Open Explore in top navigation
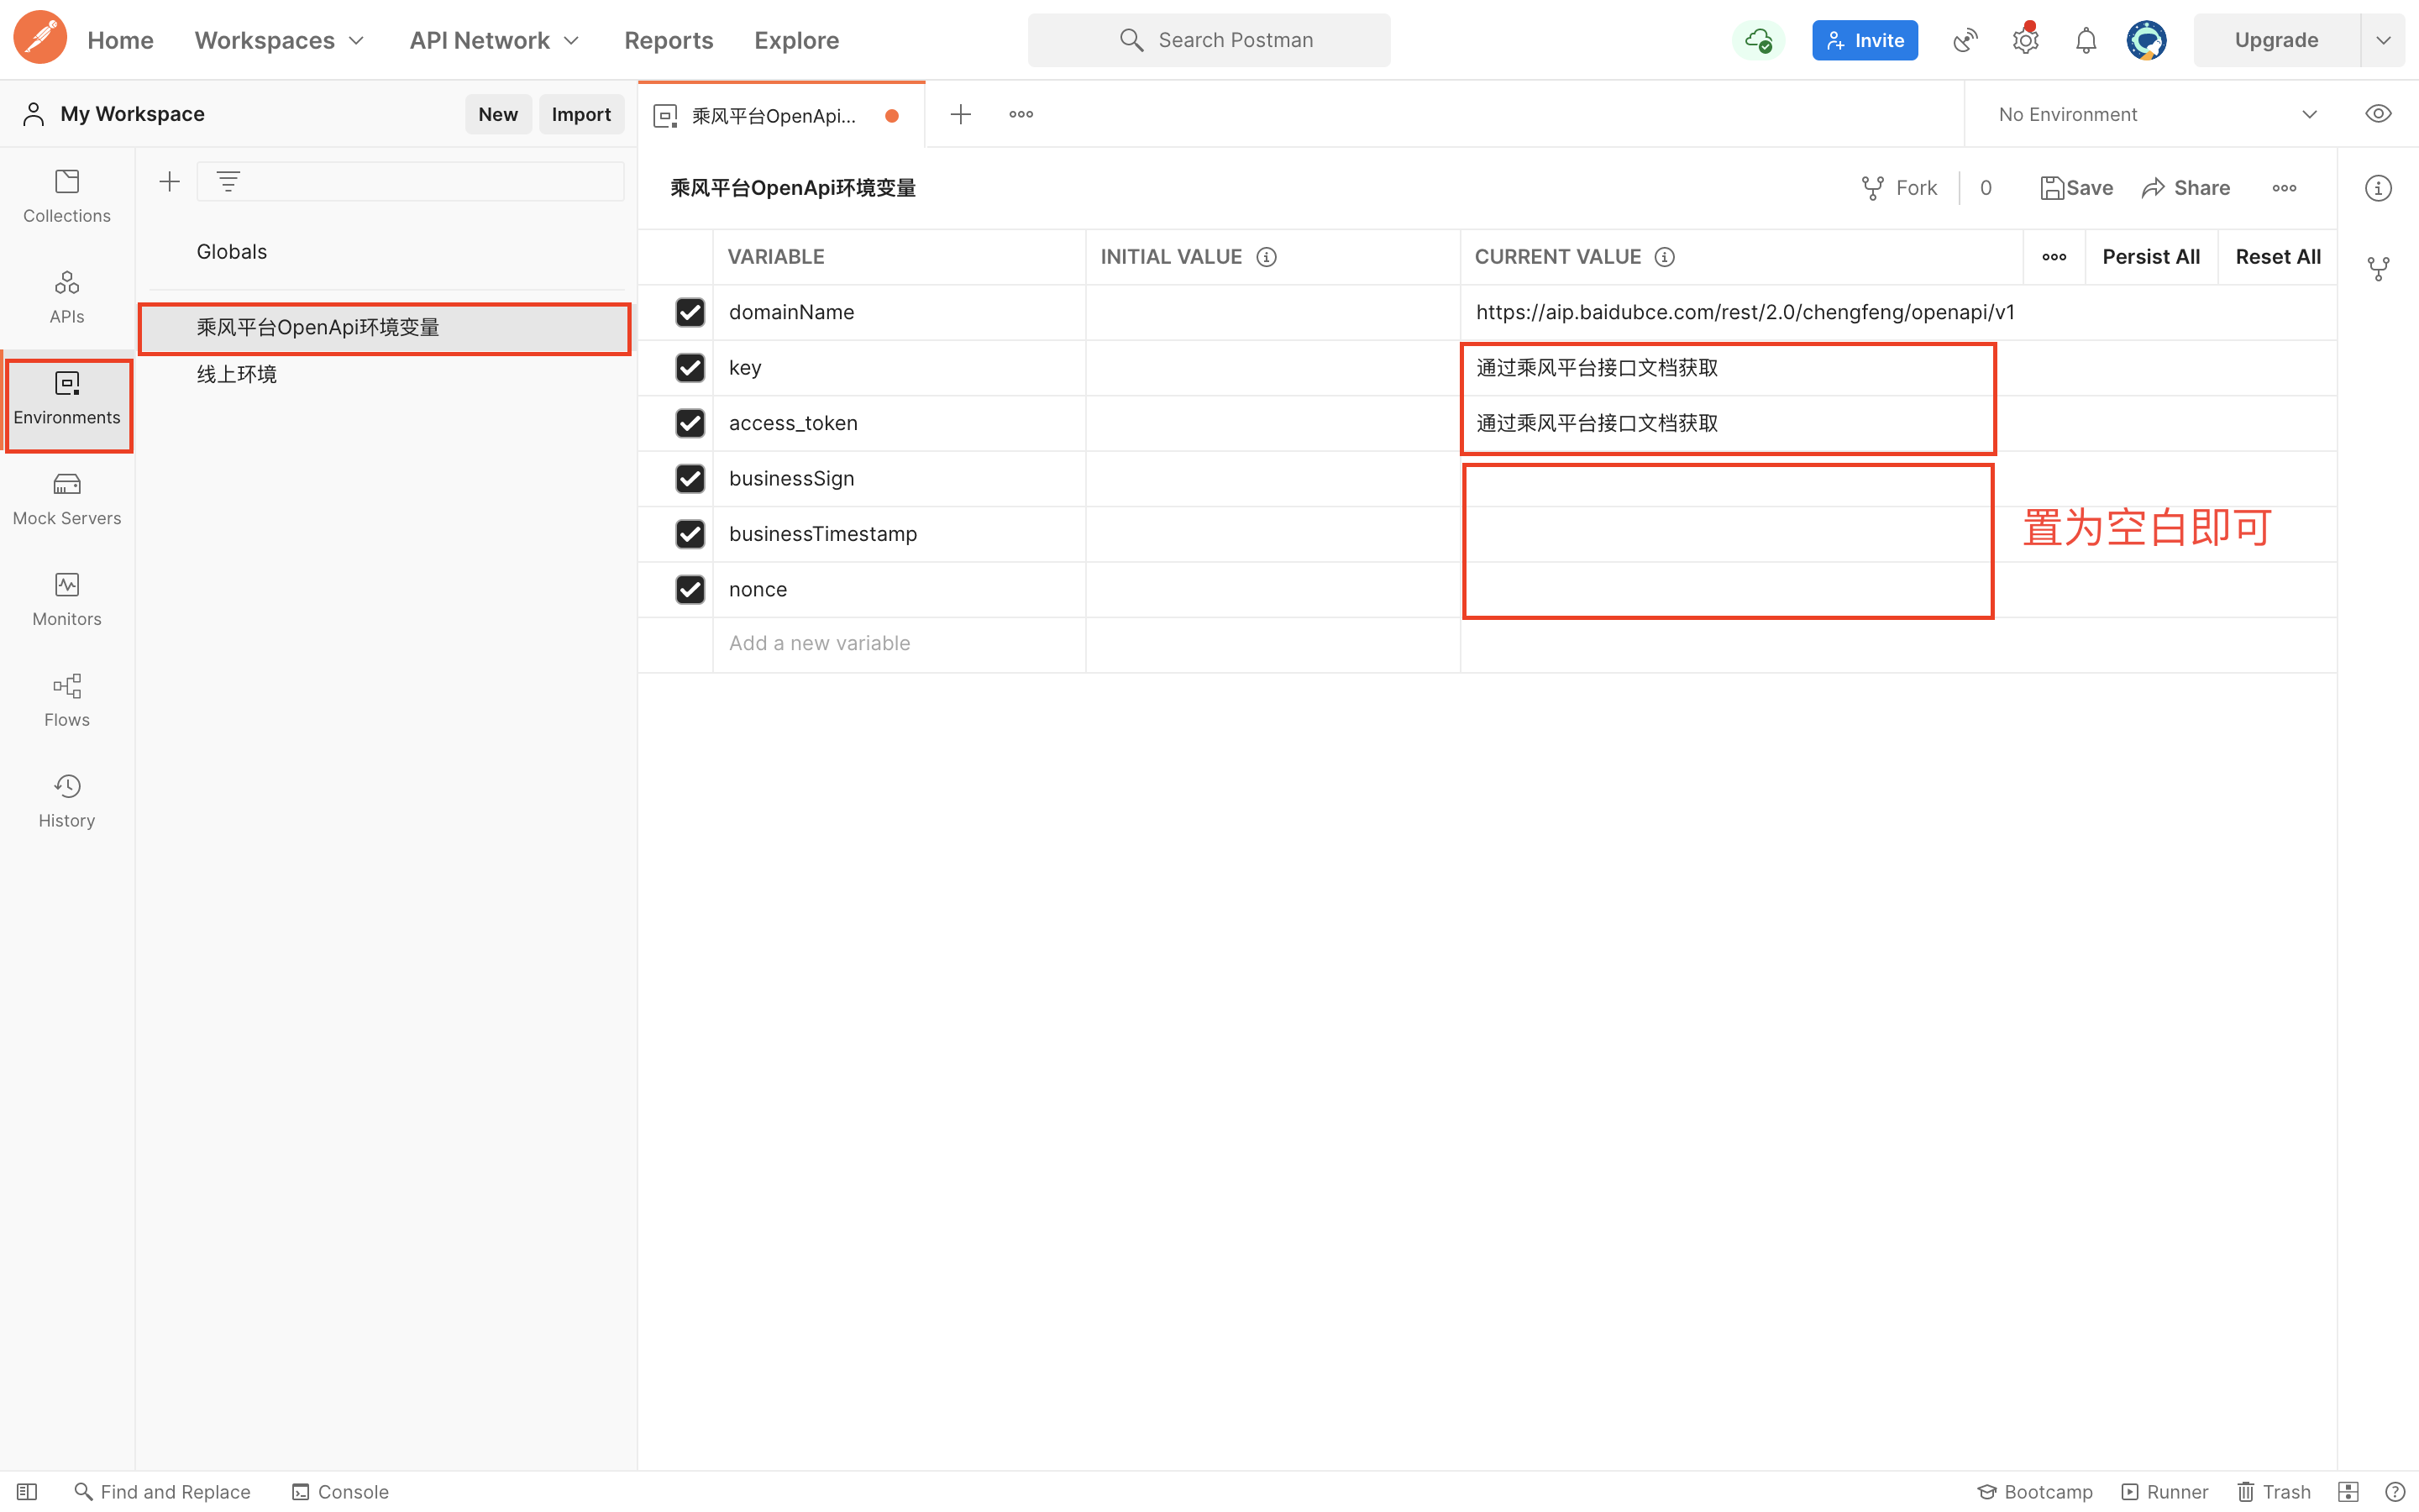 point(796,40)
